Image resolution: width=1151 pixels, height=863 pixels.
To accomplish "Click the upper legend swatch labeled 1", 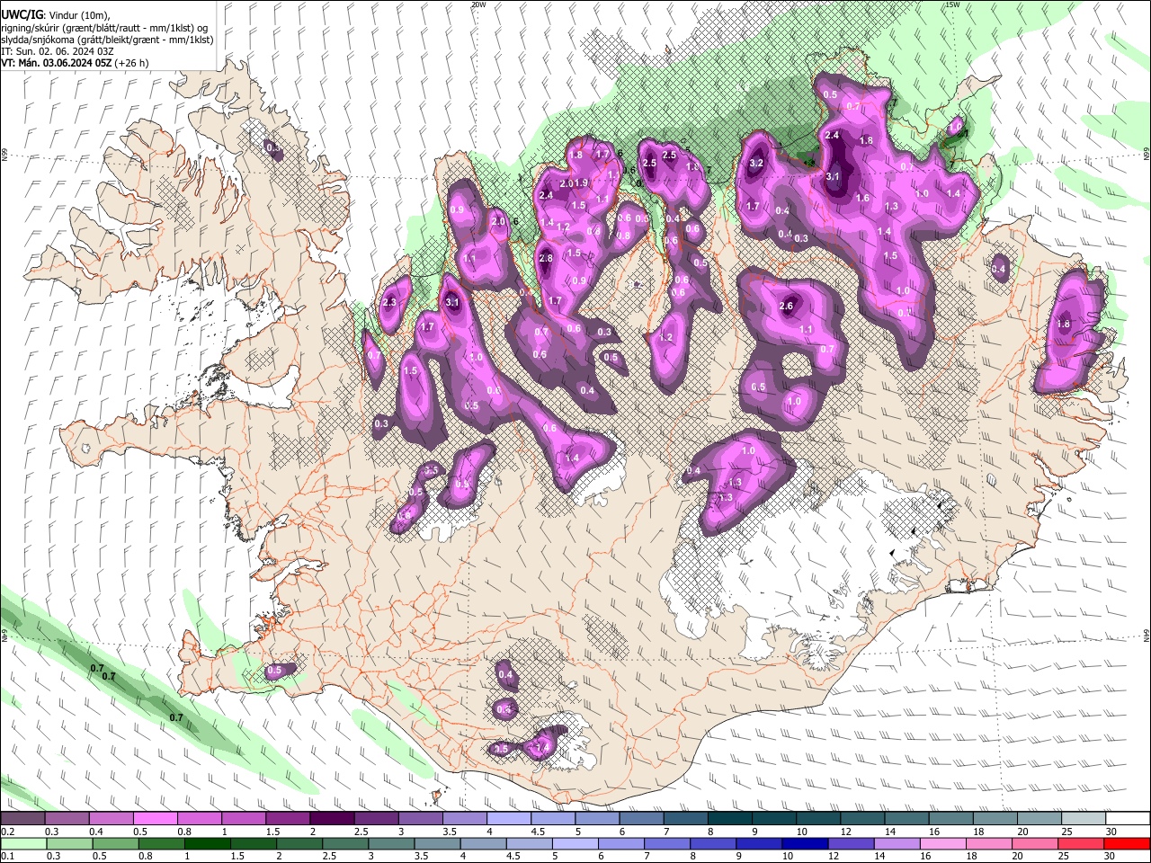I will coord(243,818).
